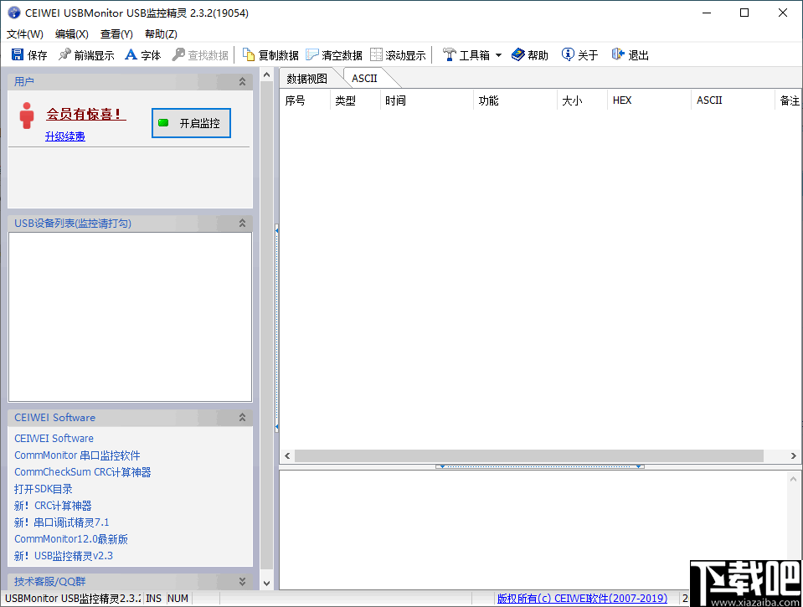Image resolution: width=803 pixels, height=607 pixels.
Task: Toggle 滚动显示 scrolling display
Action: pos(398,54)
